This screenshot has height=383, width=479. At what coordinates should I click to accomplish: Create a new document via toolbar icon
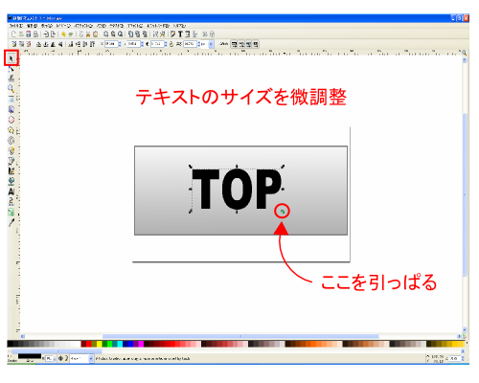pyautogui.click(x=13, y=34)
